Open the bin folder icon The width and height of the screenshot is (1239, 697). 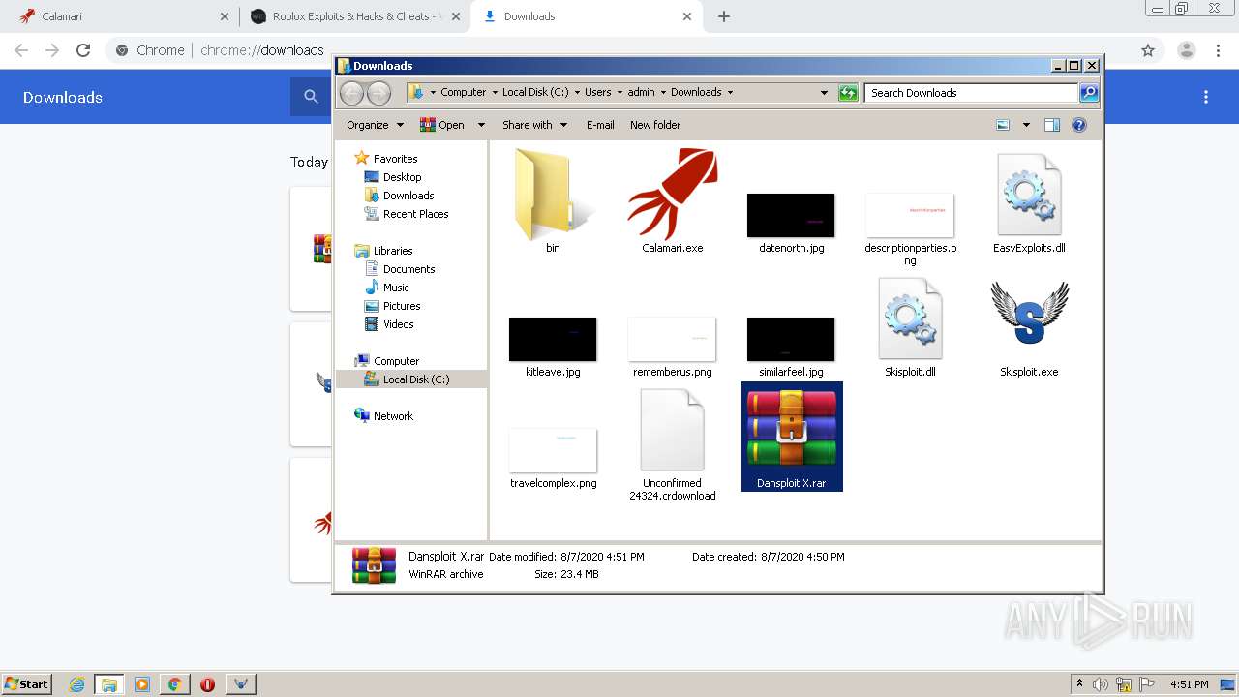[552, 195]
